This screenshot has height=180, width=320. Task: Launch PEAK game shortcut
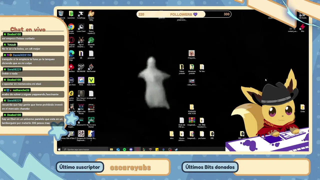coord(81,82)
